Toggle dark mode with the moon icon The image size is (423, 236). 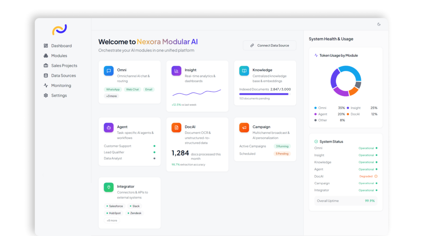click(379, 24)
